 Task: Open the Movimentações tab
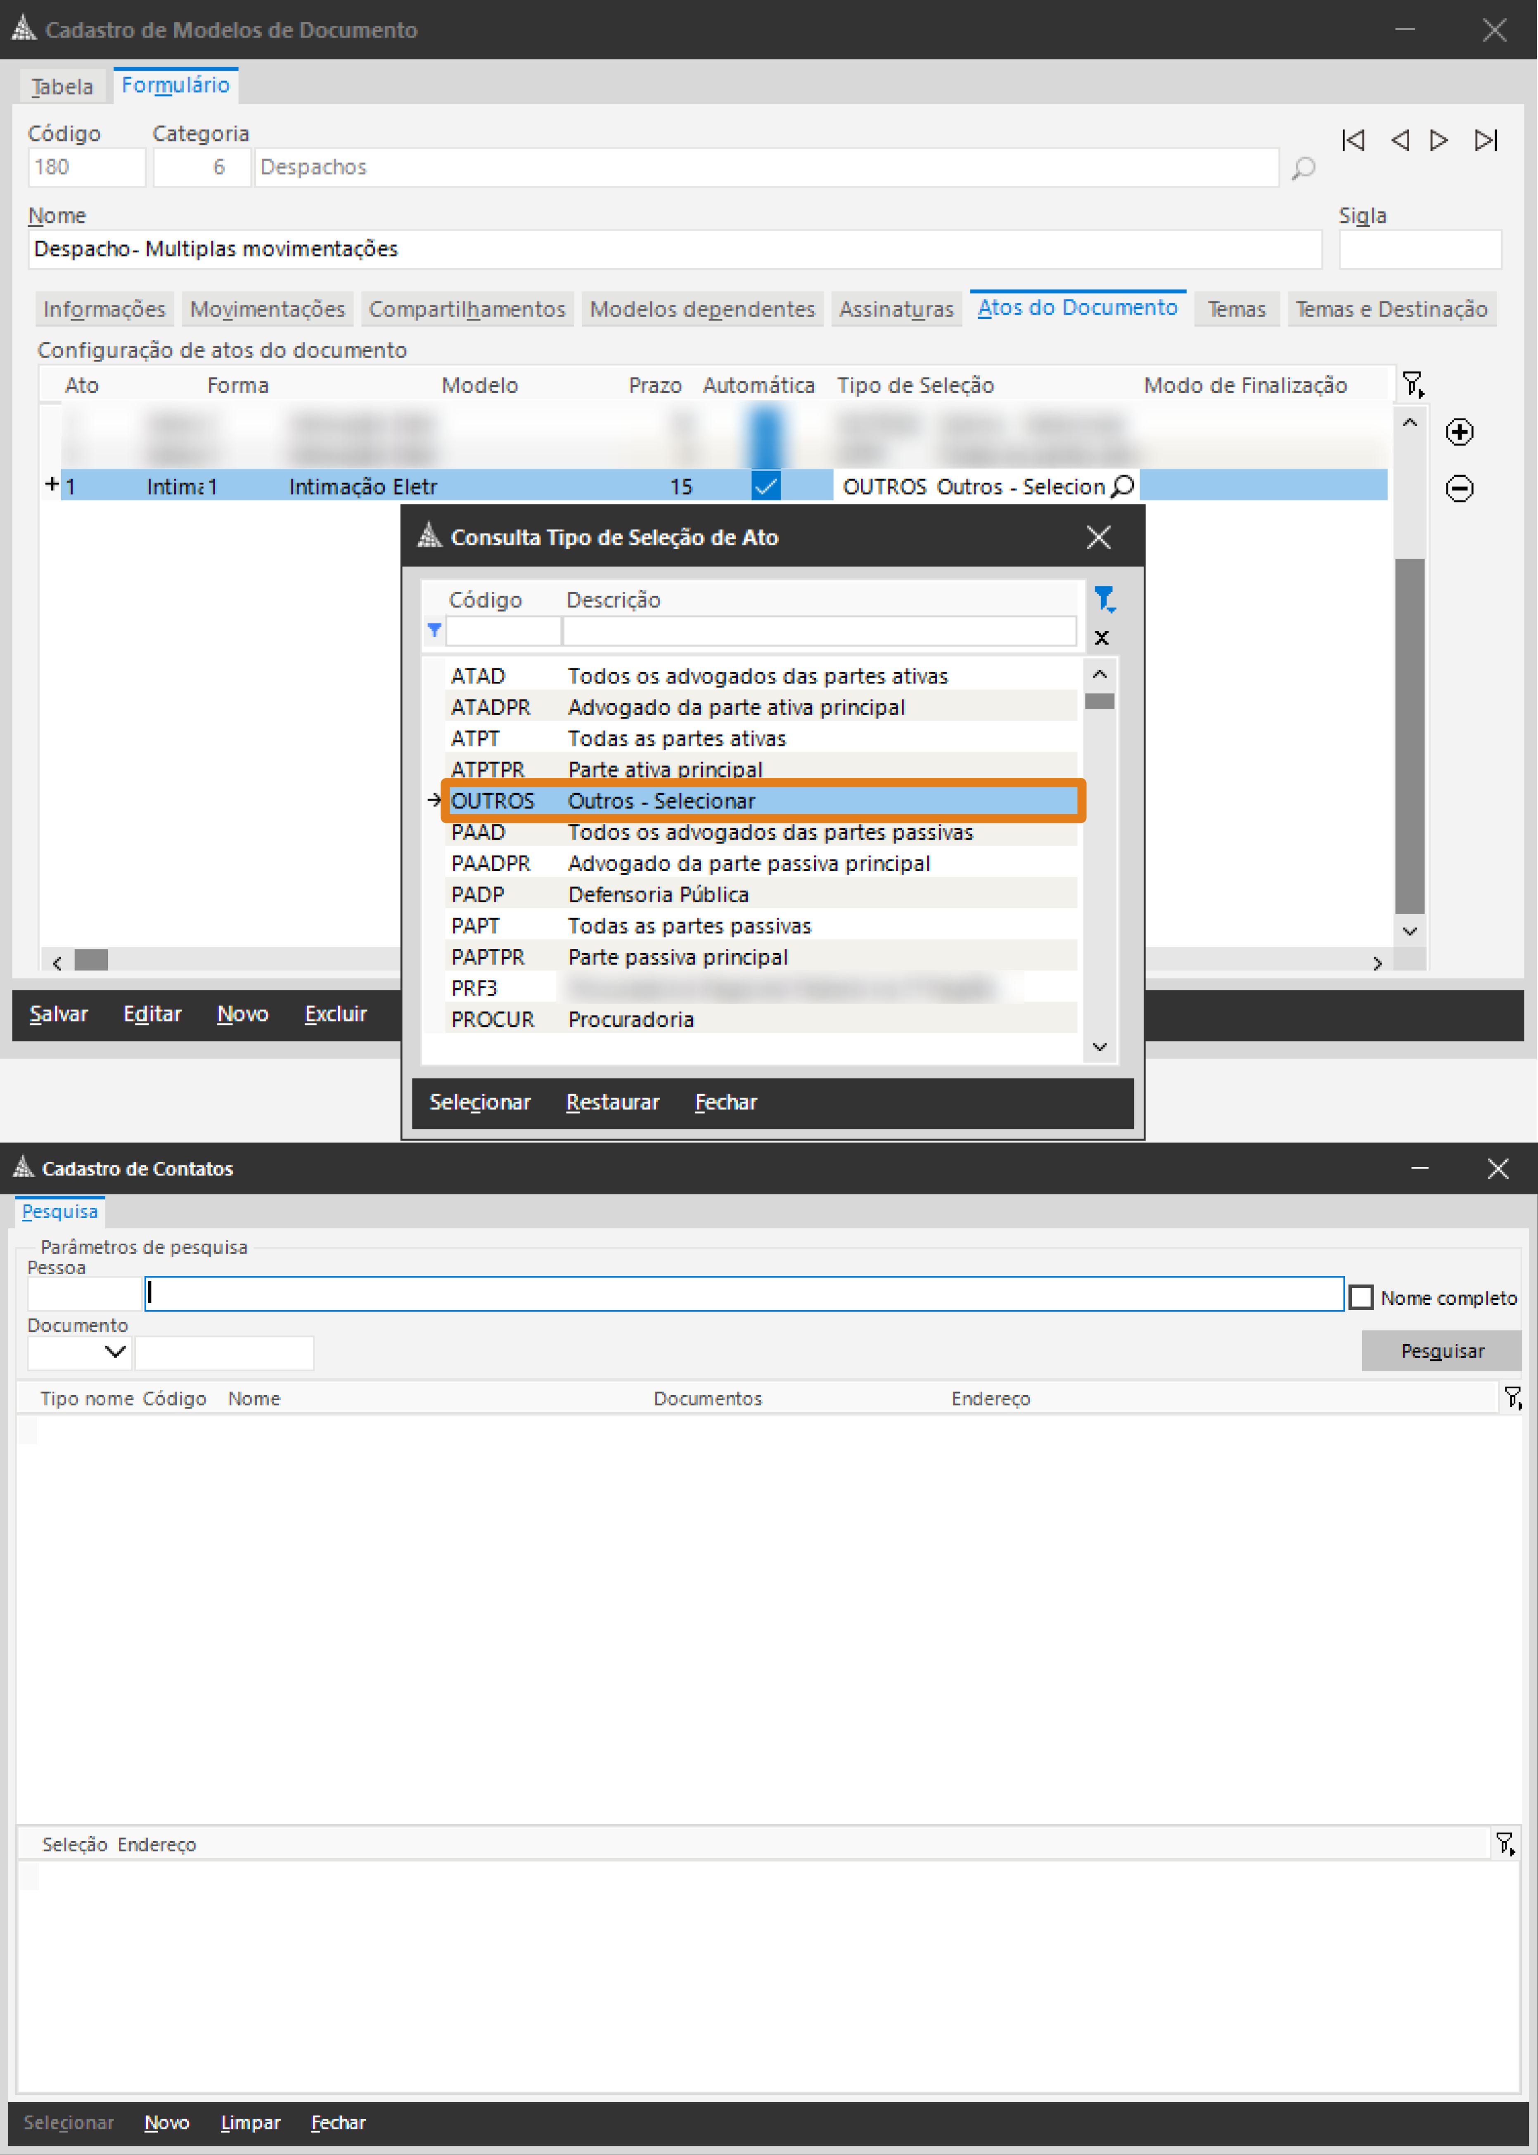[267, 310]
